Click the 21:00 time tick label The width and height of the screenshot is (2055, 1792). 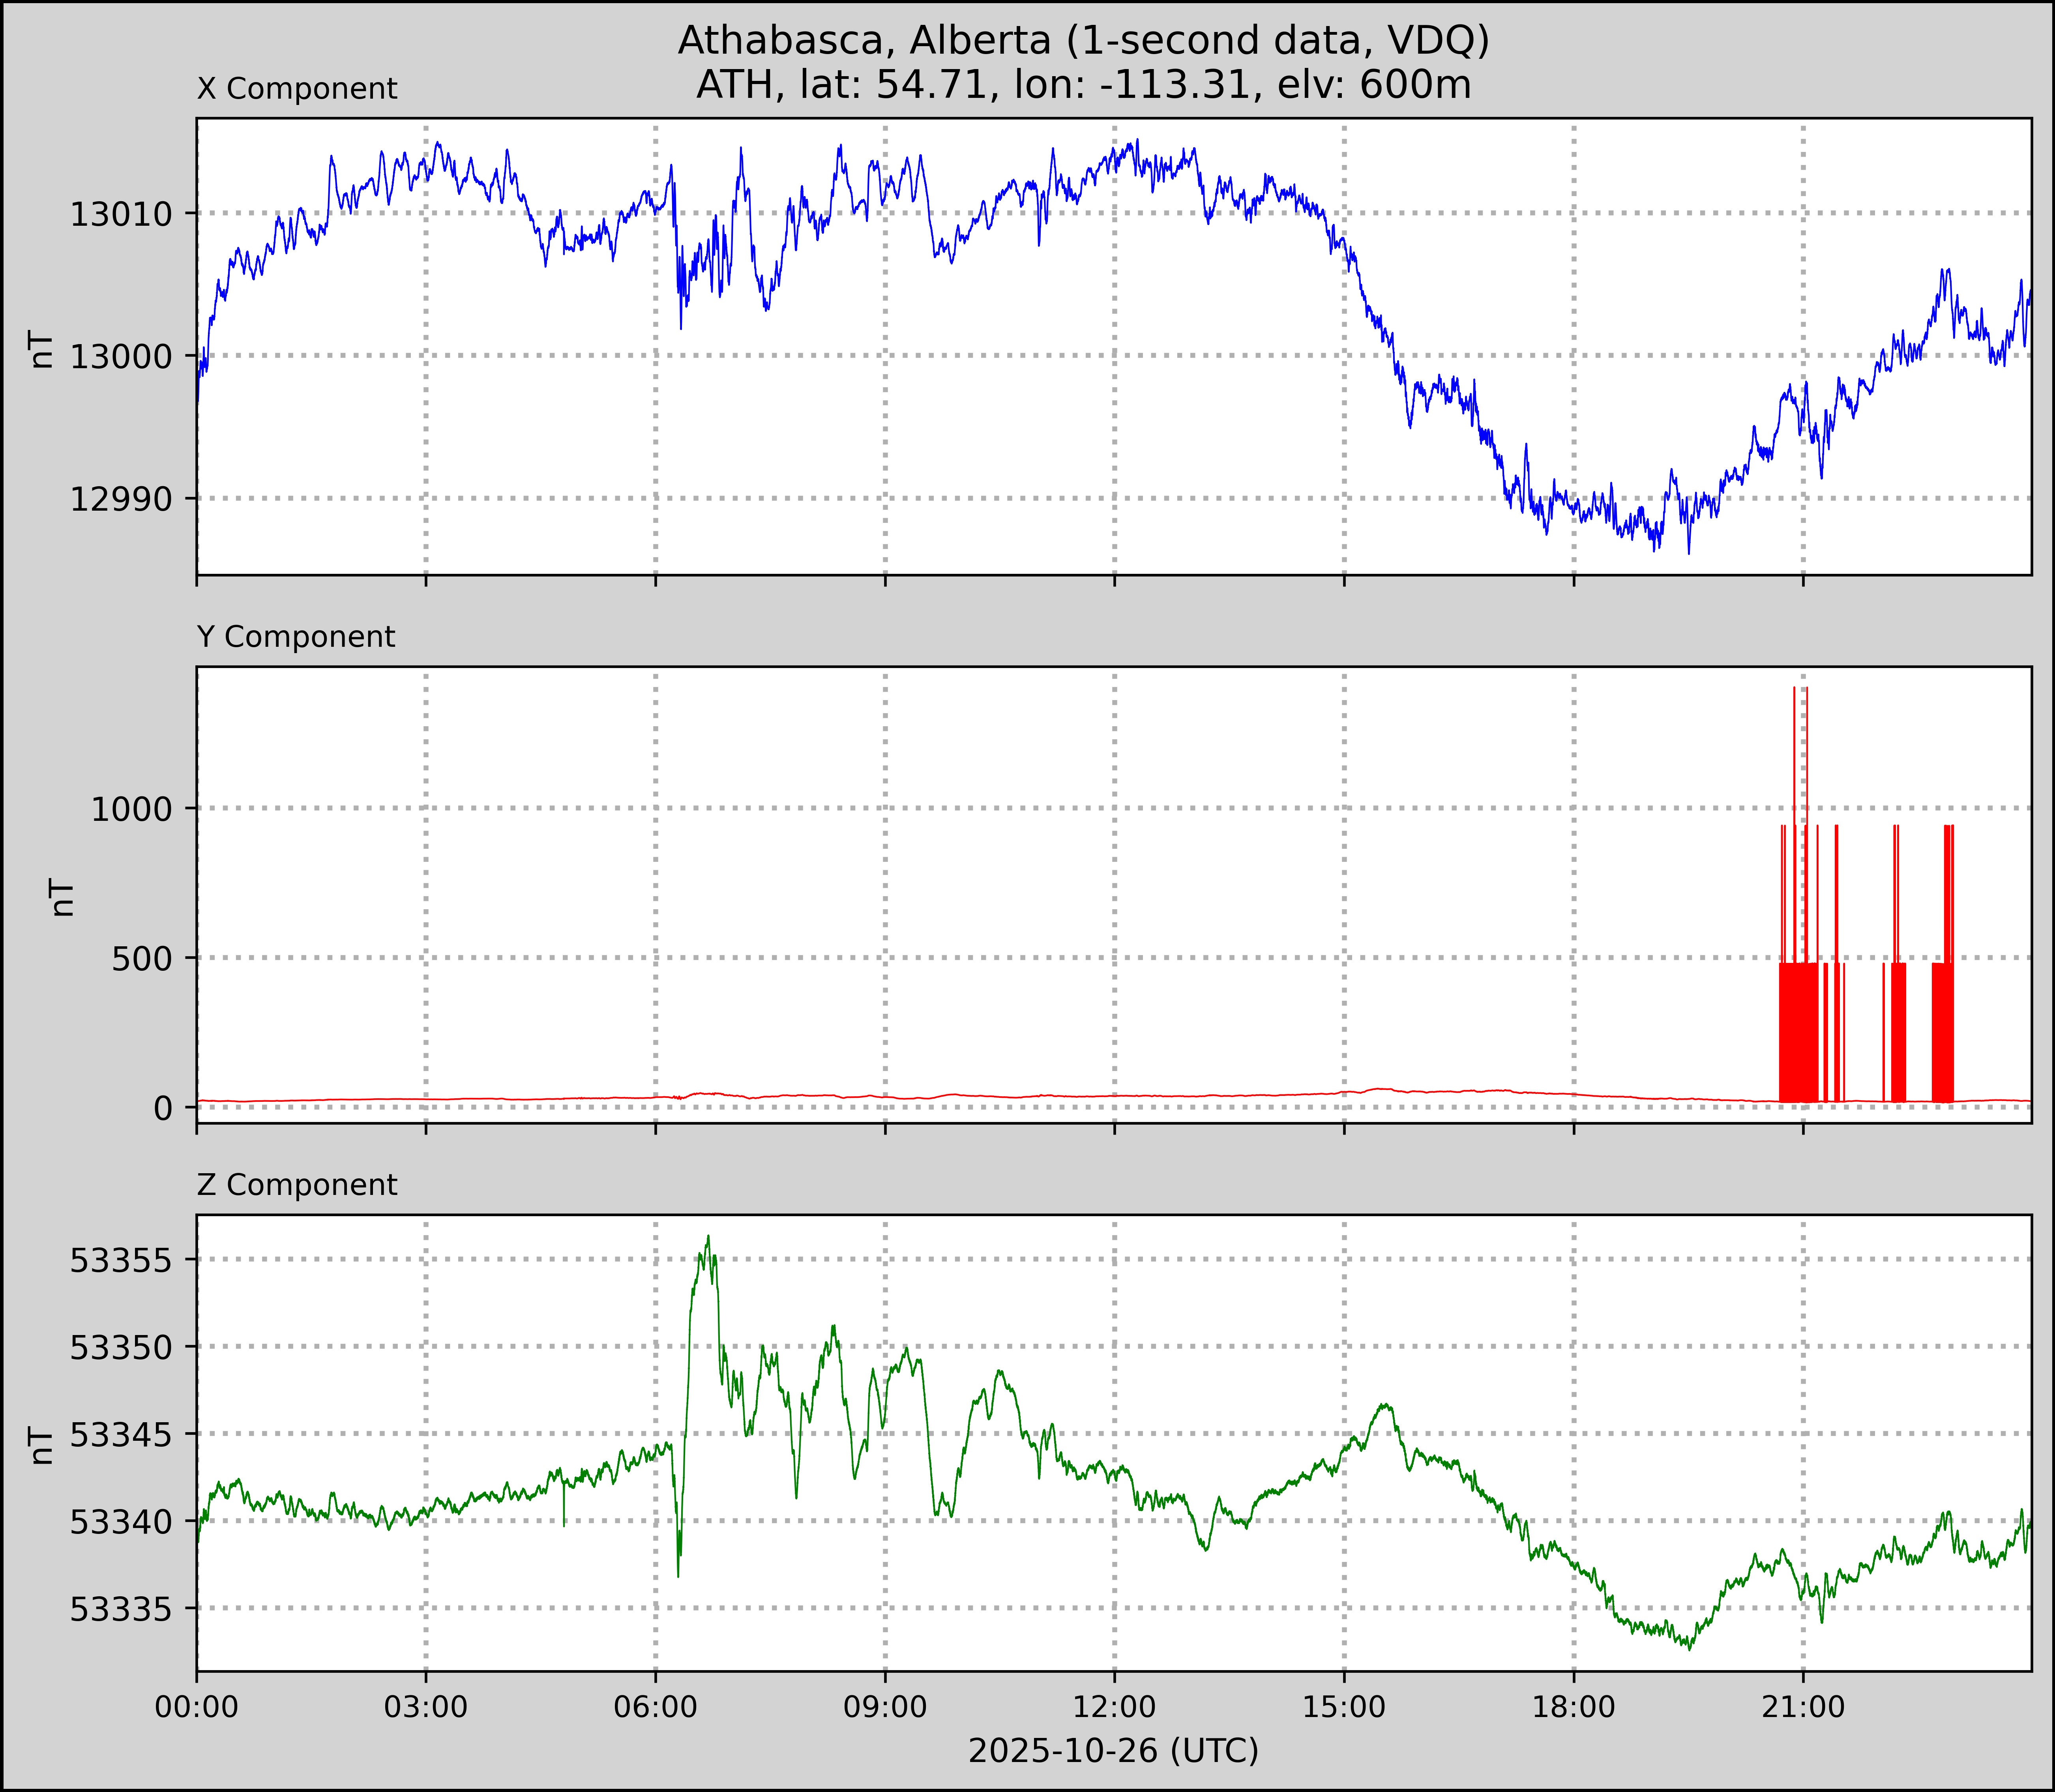coord(1803,1707)
